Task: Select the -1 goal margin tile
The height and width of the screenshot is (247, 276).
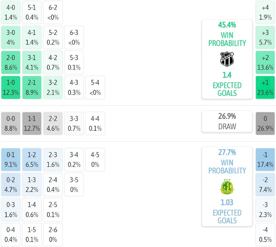Action: (x=265, y=159)
